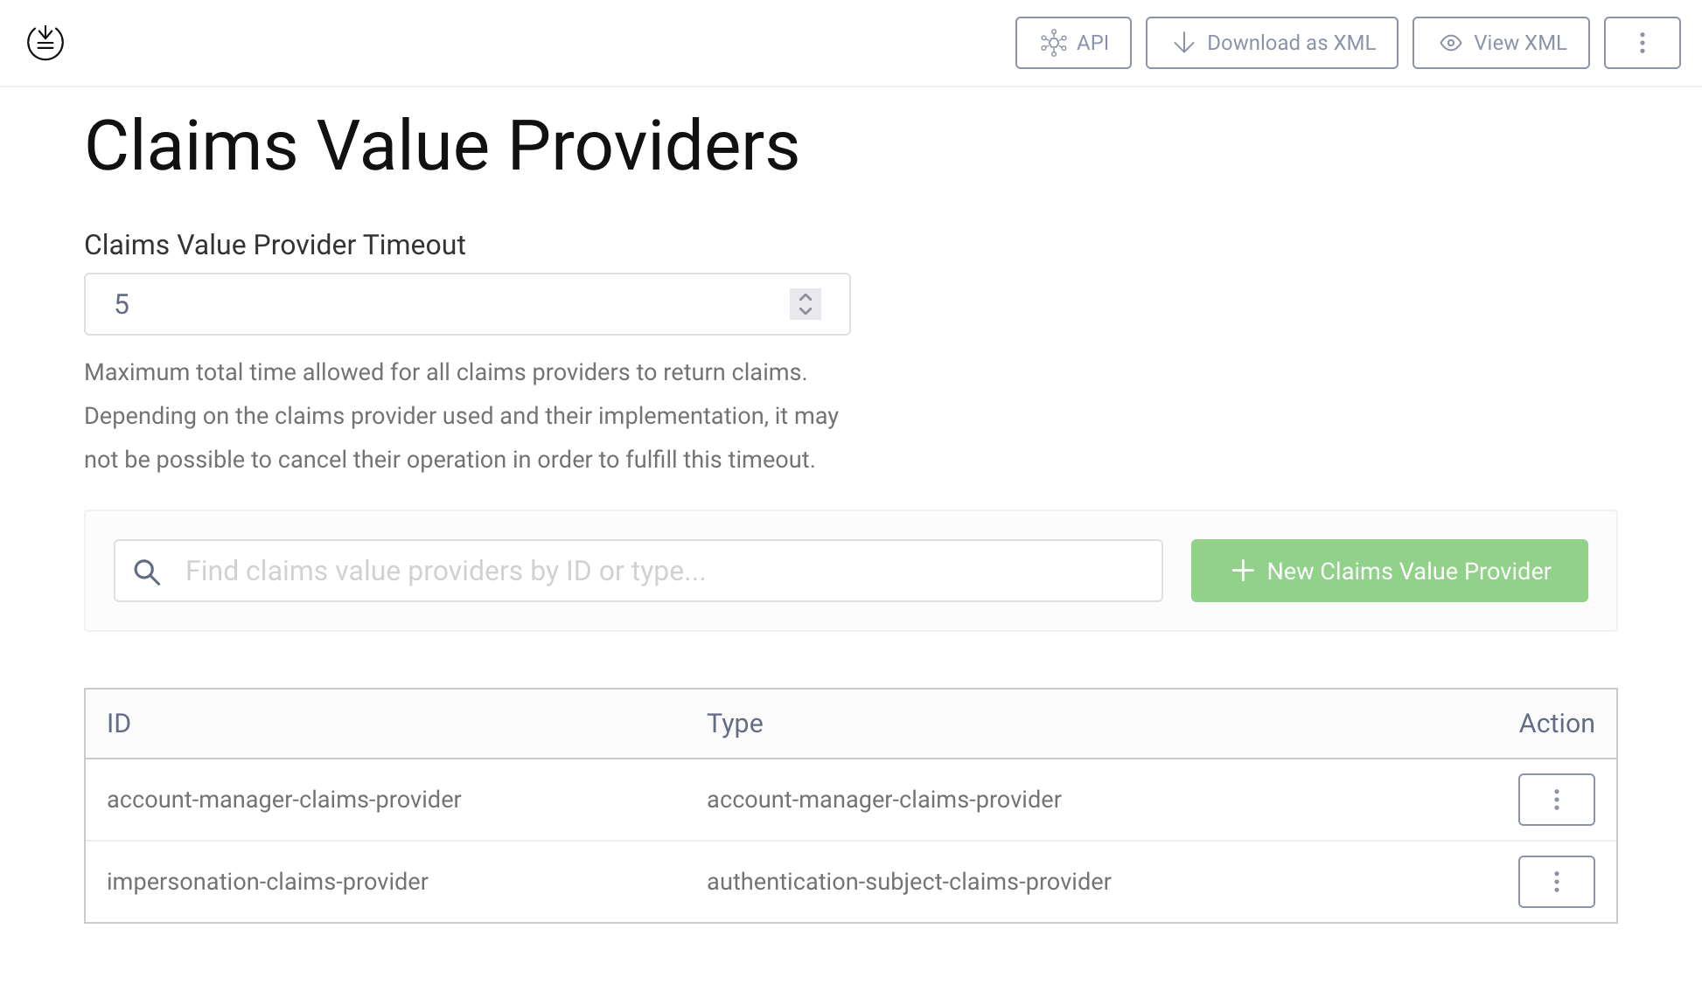Select the ID column header
1702x998 pixels.
[119, 723]
